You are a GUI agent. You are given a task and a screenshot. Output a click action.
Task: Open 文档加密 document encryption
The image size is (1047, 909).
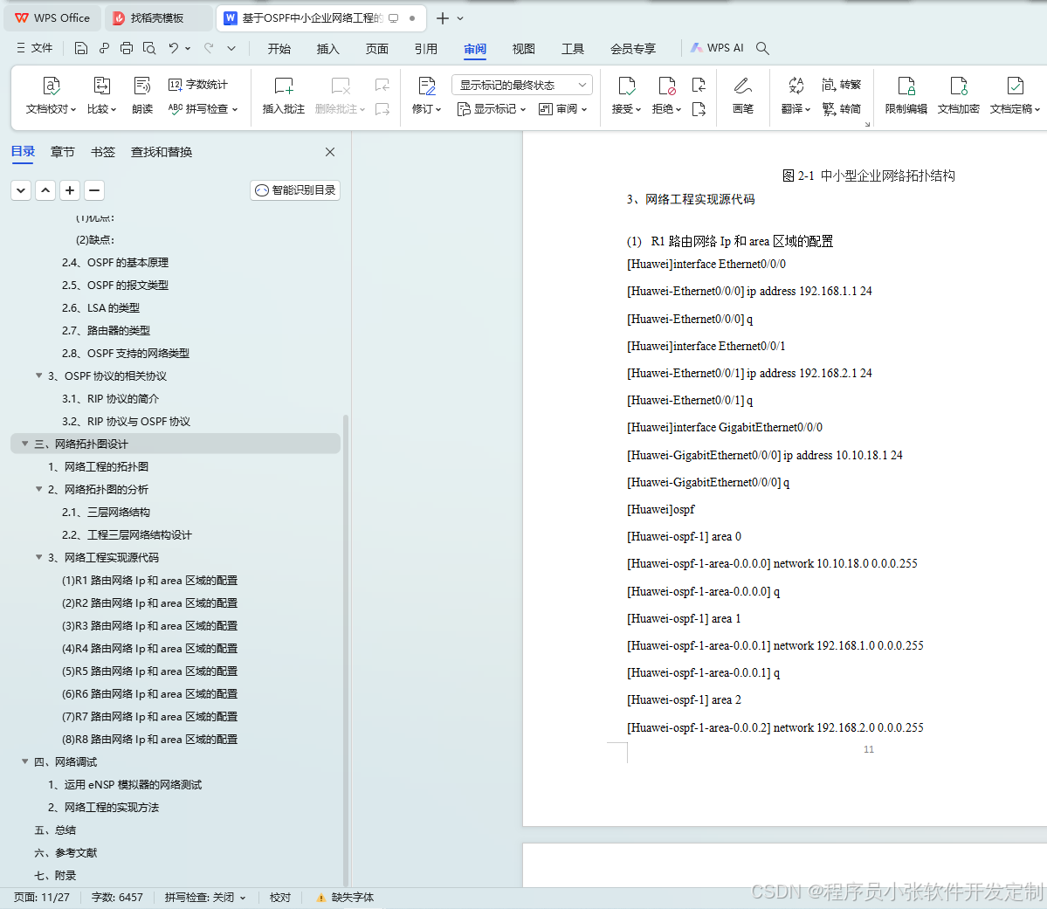[x=958, y=96]
